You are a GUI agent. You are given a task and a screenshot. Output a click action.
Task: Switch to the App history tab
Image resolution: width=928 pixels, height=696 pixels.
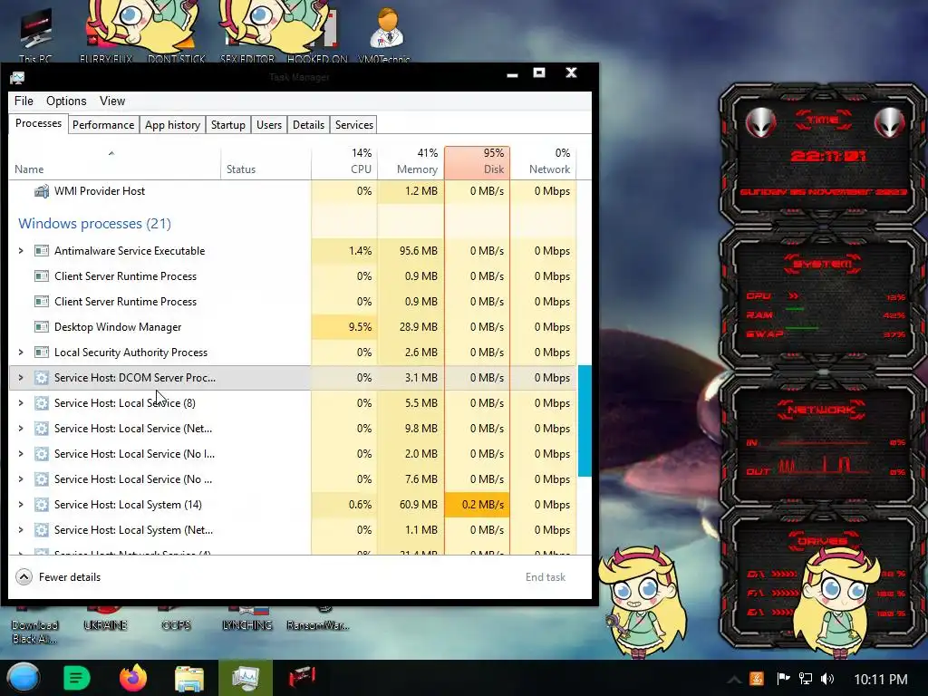coord(173,125)
